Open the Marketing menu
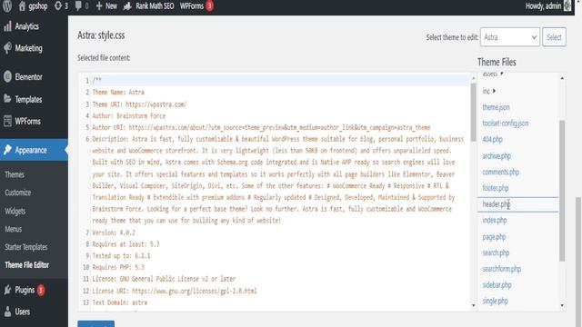The height and width of the screenshot is (327, 582). coord(28,48)
